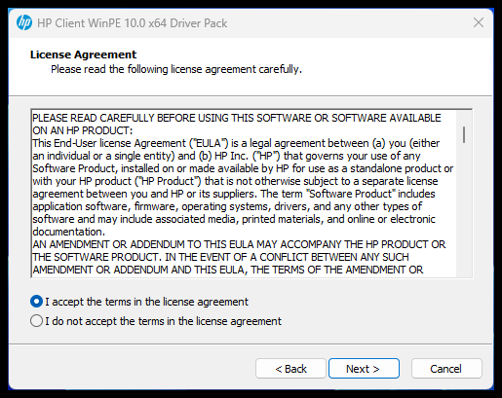Click the line starting 'agreement between you and HP'
The width and height of the screenshot is (502, 398).
click(x=234, y=194)
